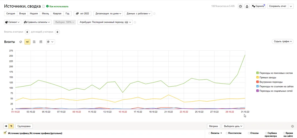The height and width of the screenshot is (138, 297).
Task: Open 'Детализация: по дням' dropdown
Action: [x=108, y=14]
